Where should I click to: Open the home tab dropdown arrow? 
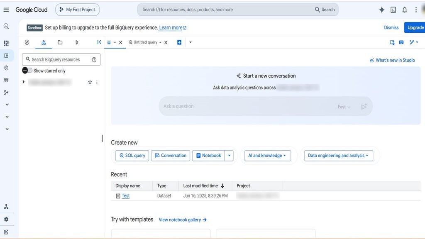[x=115, y=43]
